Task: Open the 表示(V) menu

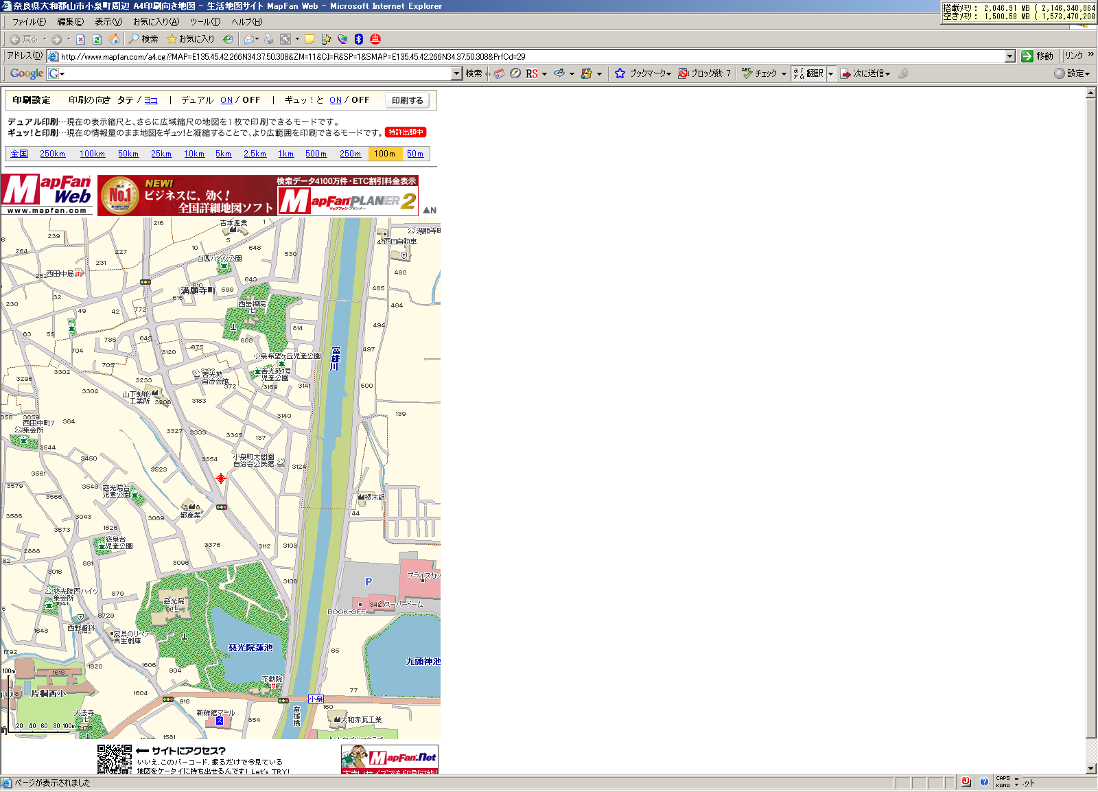Action: pyautogui.click(x=108, y=22)
